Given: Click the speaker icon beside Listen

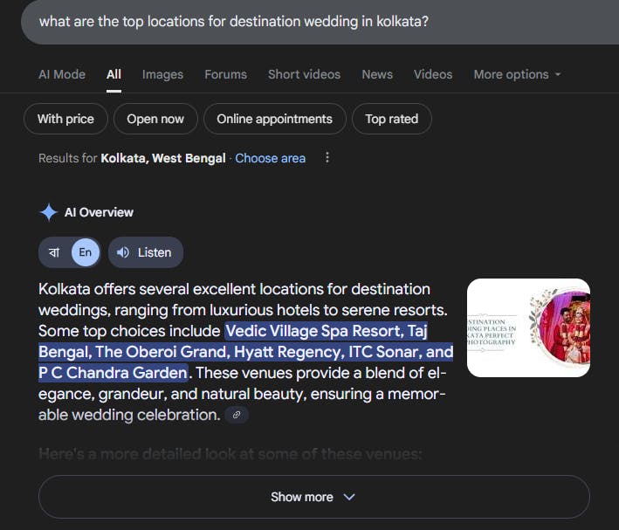Looking at the screenshot, I should 123,252.
